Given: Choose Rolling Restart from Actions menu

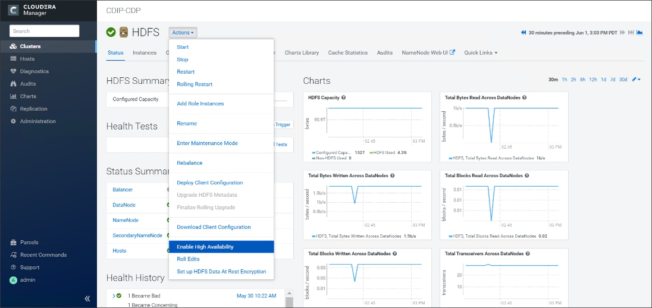Looking at the screenshot, I should pyautogui.click(x=195, y=84).
